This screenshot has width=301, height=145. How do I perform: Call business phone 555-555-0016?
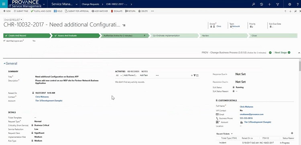(x=246, y=118)
